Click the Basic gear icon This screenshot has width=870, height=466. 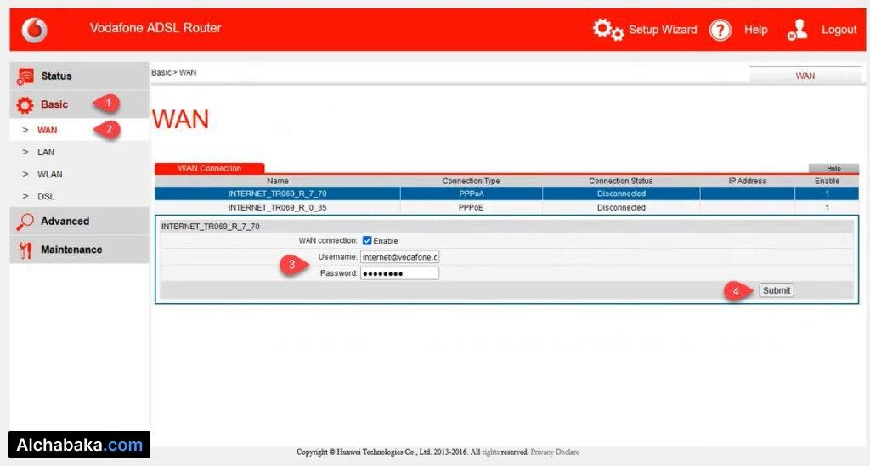point(25,105)
